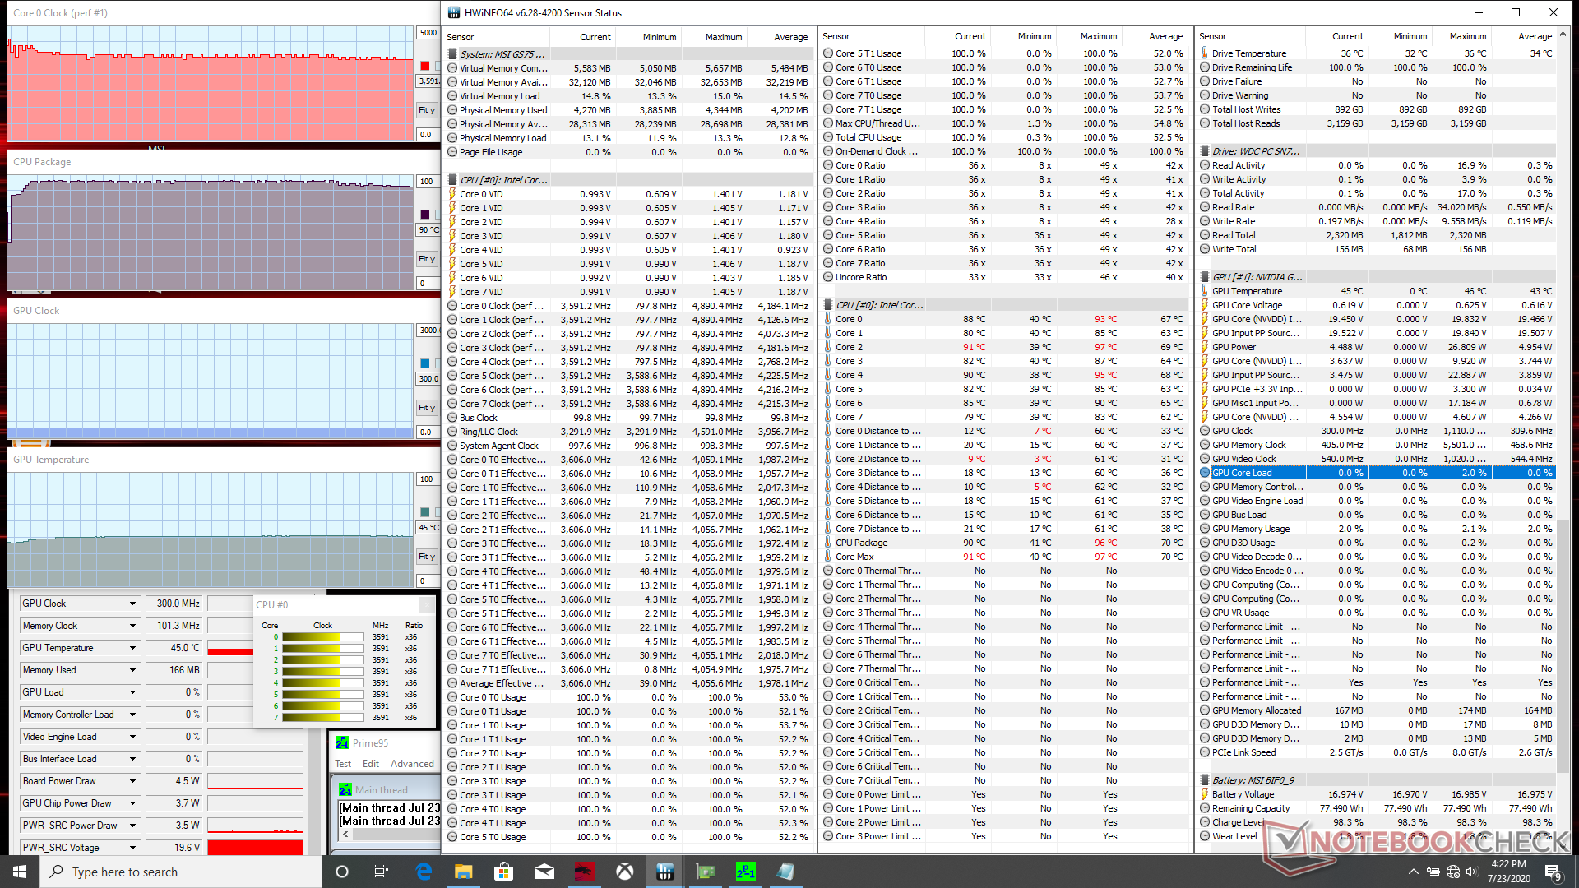Open the Xbox app from the taskbar

[x=625, y=872]
